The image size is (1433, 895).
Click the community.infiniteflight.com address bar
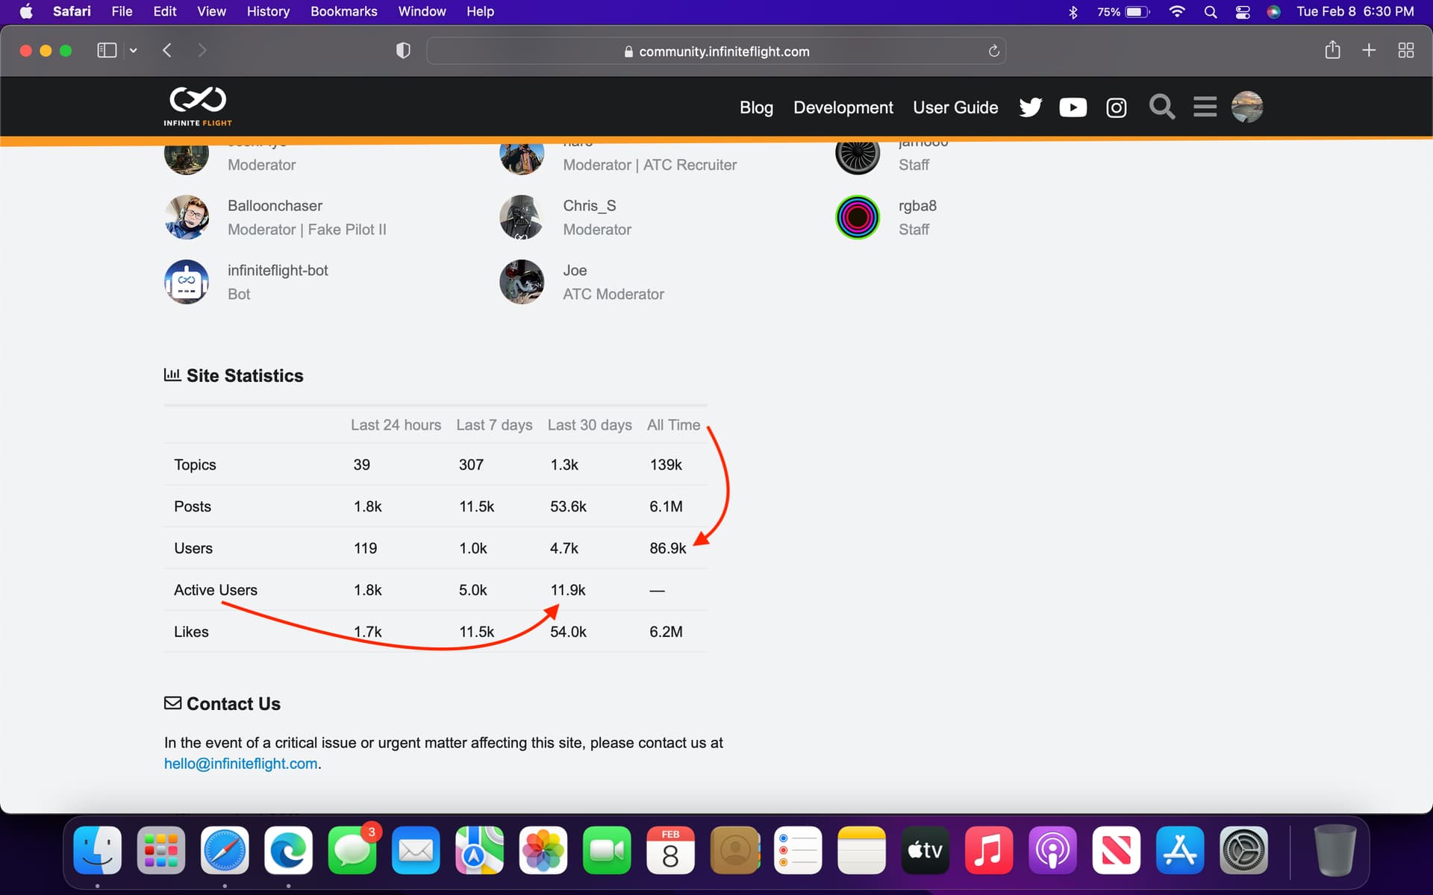716,51
